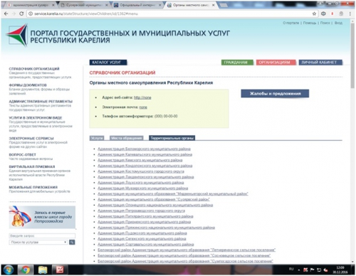
Task: Open 'Администрация Кемского муниципального района' link
Action: (140, 160)
